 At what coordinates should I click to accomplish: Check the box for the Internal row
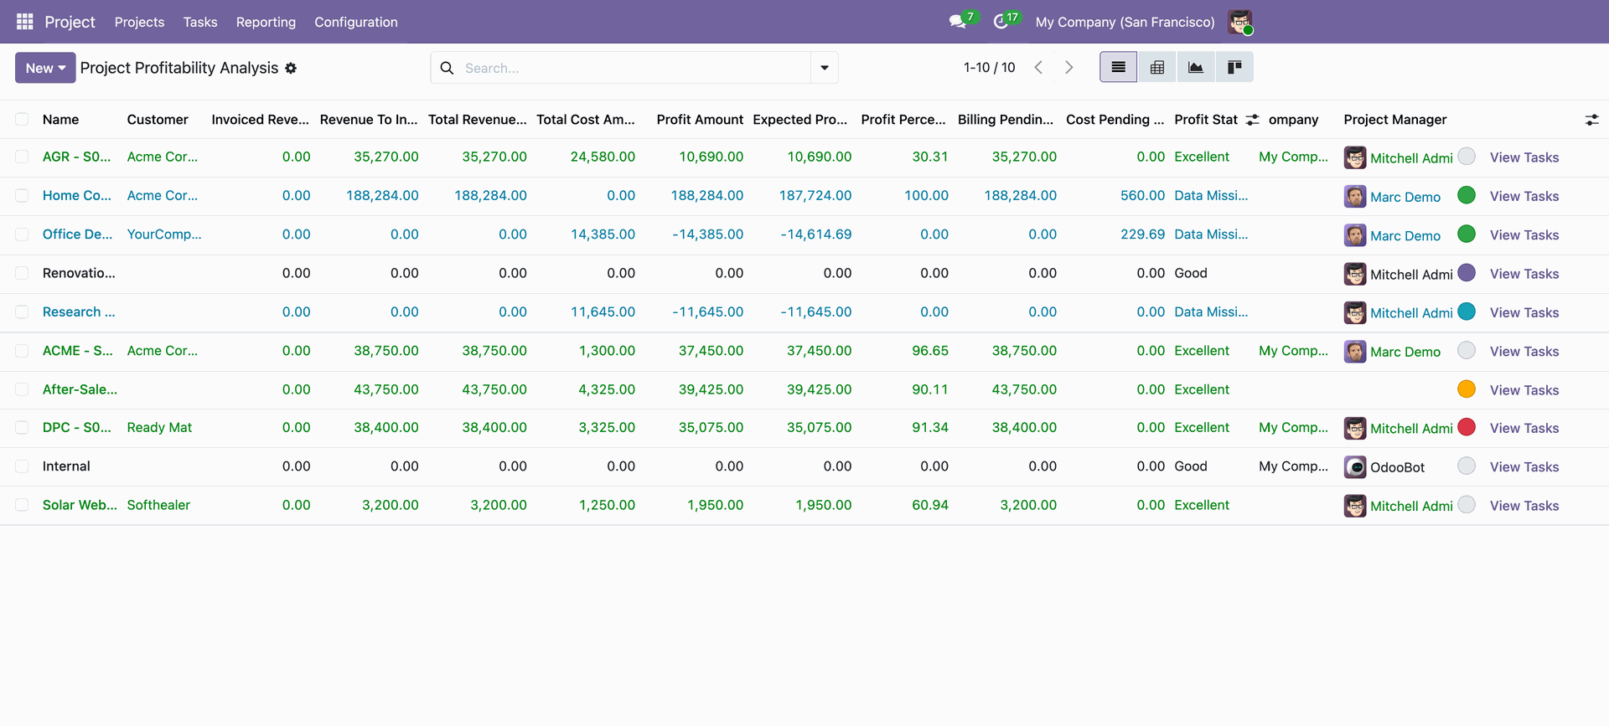tap(22, 466)
